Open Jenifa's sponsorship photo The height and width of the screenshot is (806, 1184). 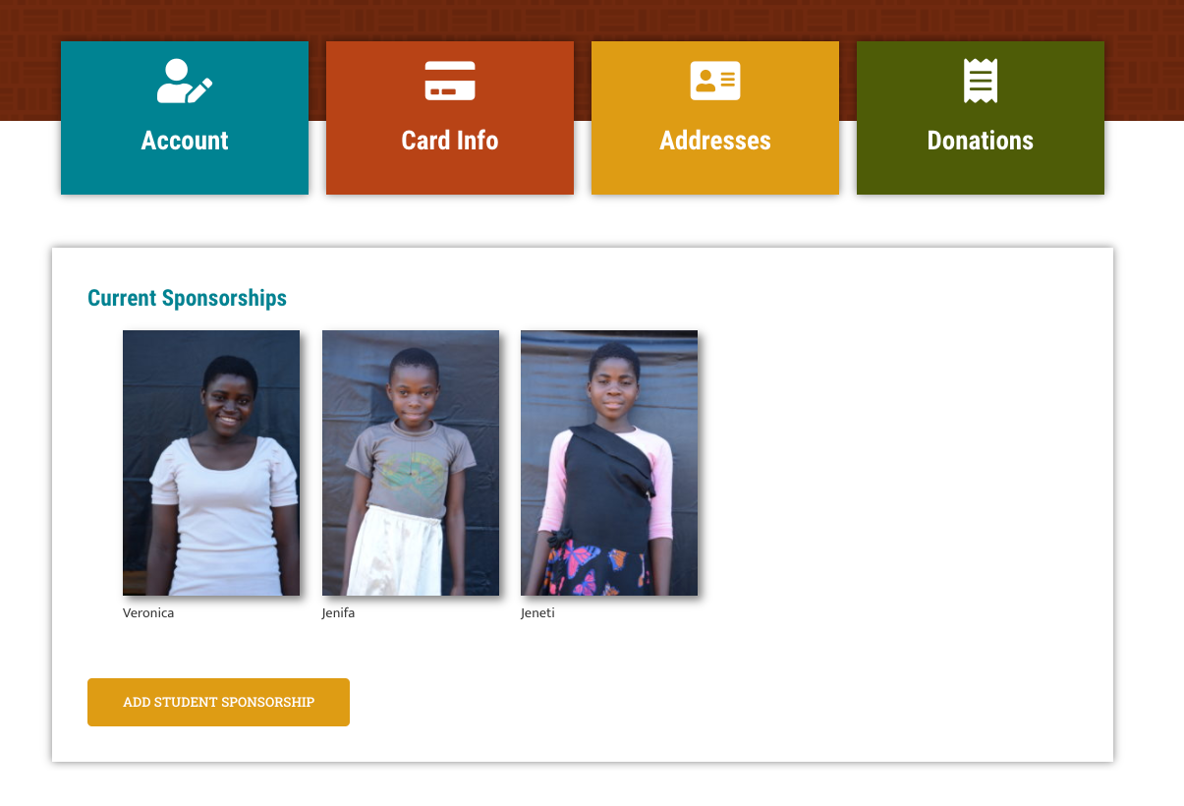pos(411,463)
